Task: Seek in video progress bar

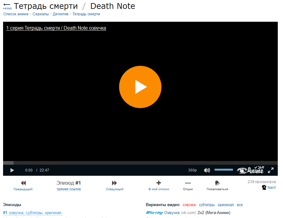Action: click(140, 163)
